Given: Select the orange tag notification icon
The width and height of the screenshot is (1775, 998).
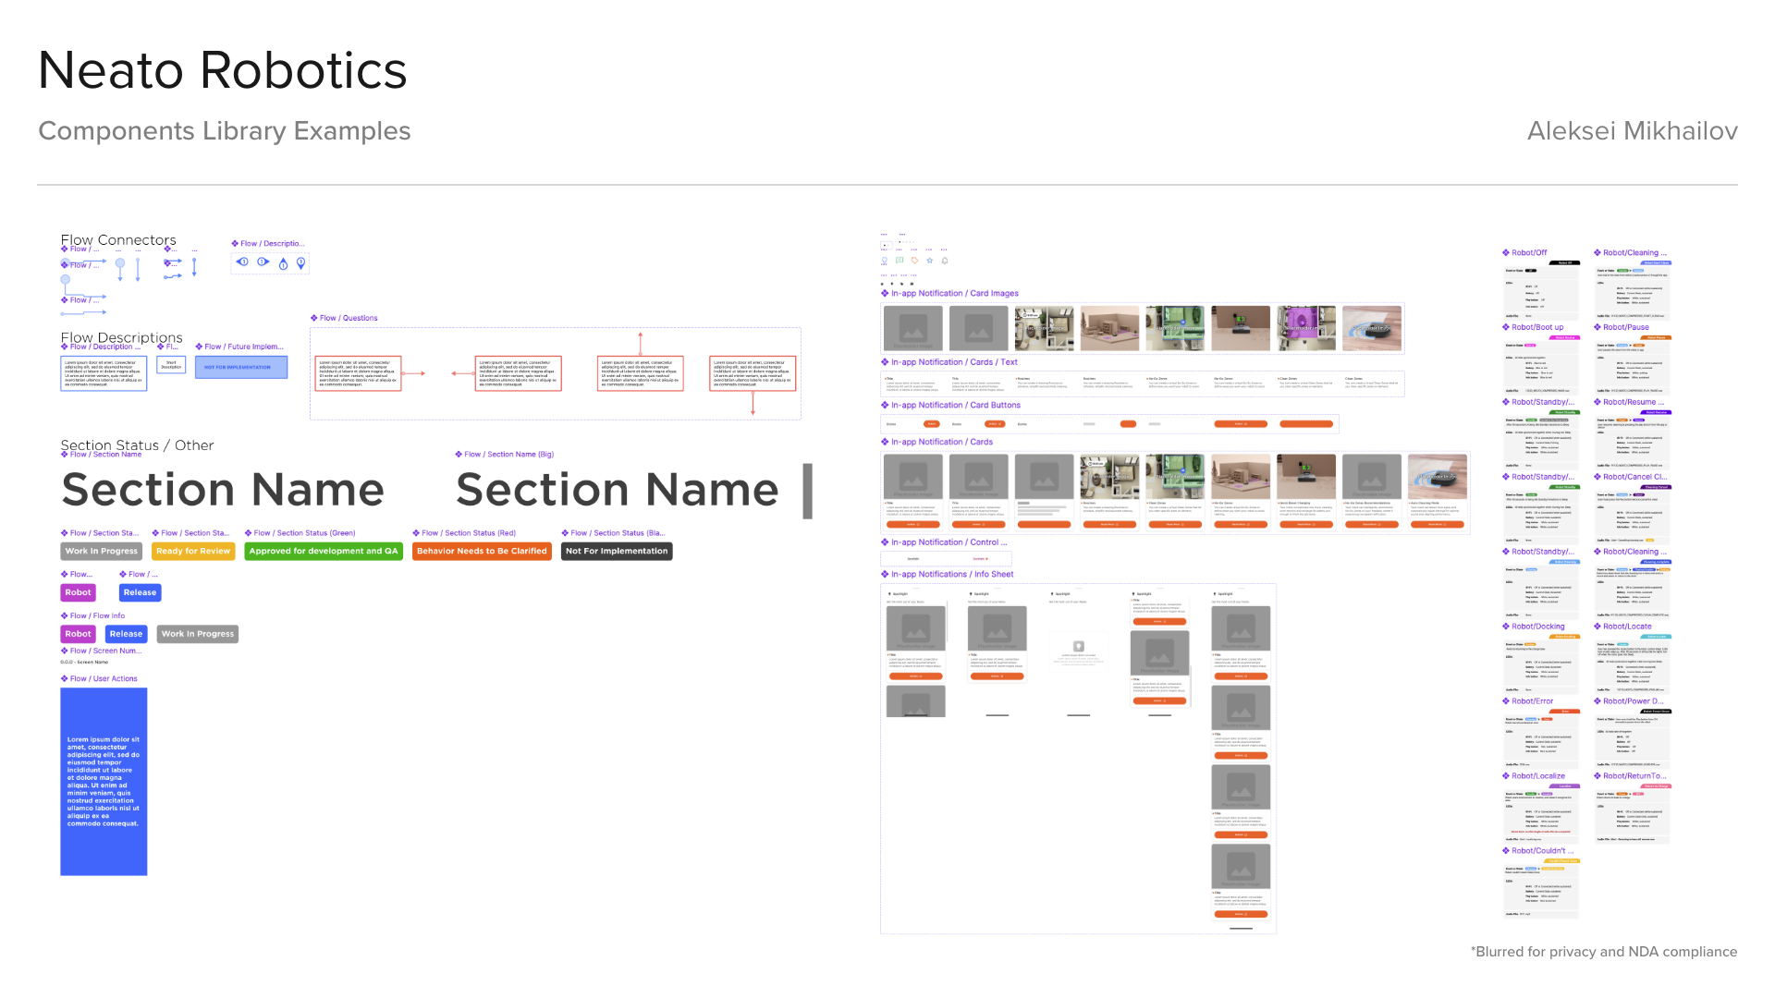Looking at the screenshot, I should click(x=914, y=261).
